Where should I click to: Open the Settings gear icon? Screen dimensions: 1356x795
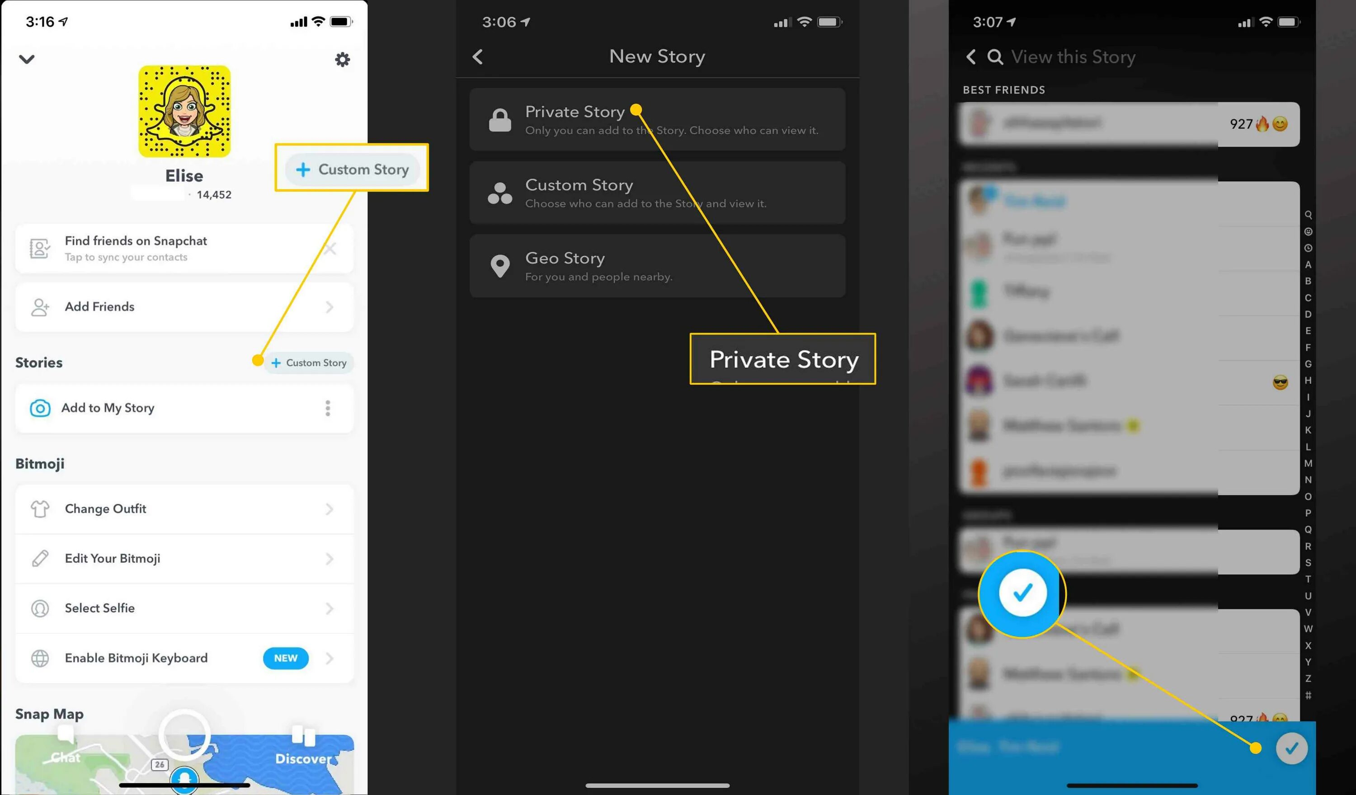tap(343, 59)
